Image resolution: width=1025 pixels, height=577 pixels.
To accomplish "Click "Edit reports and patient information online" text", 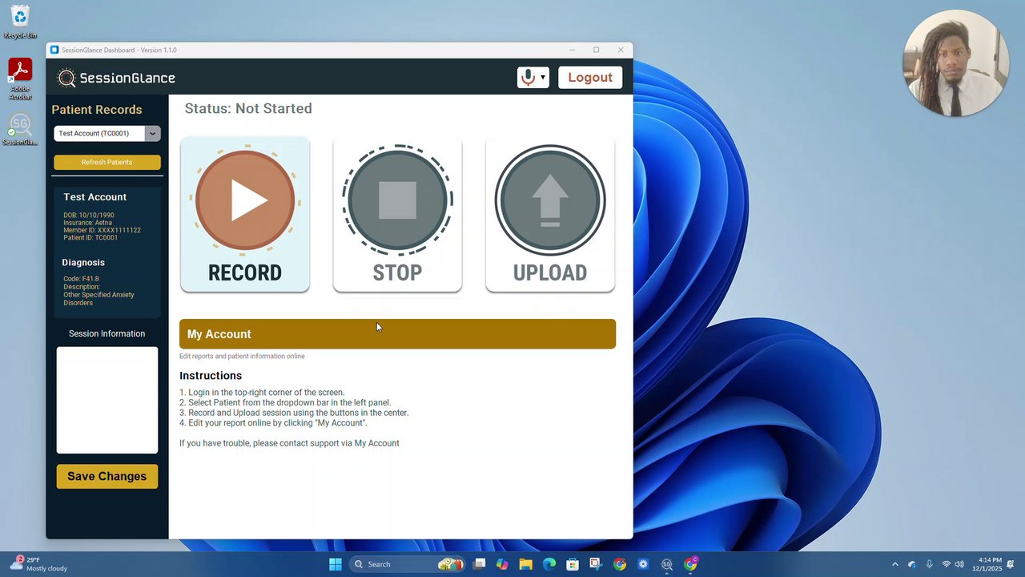I will click(242, 357).
